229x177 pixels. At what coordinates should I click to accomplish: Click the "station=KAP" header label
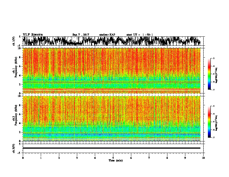[107, 35]
